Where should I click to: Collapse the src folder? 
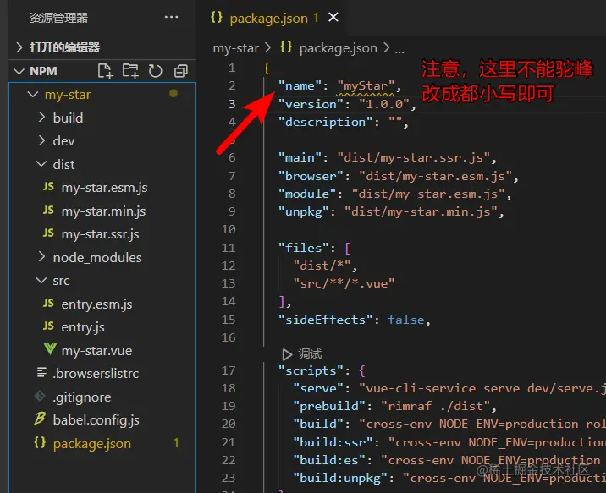(41, 281)
